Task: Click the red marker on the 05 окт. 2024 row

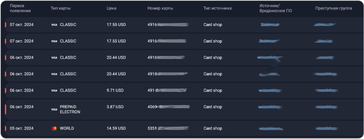Action: [x=5, y=128]
